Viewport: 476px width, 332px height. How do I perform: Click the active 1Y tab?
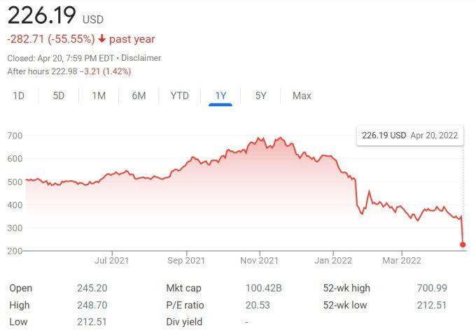tap(220, 96)
